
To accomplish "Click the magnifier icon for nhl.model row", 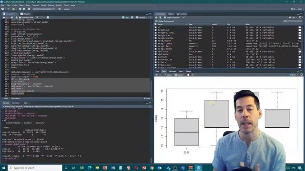I will point(300,55).
